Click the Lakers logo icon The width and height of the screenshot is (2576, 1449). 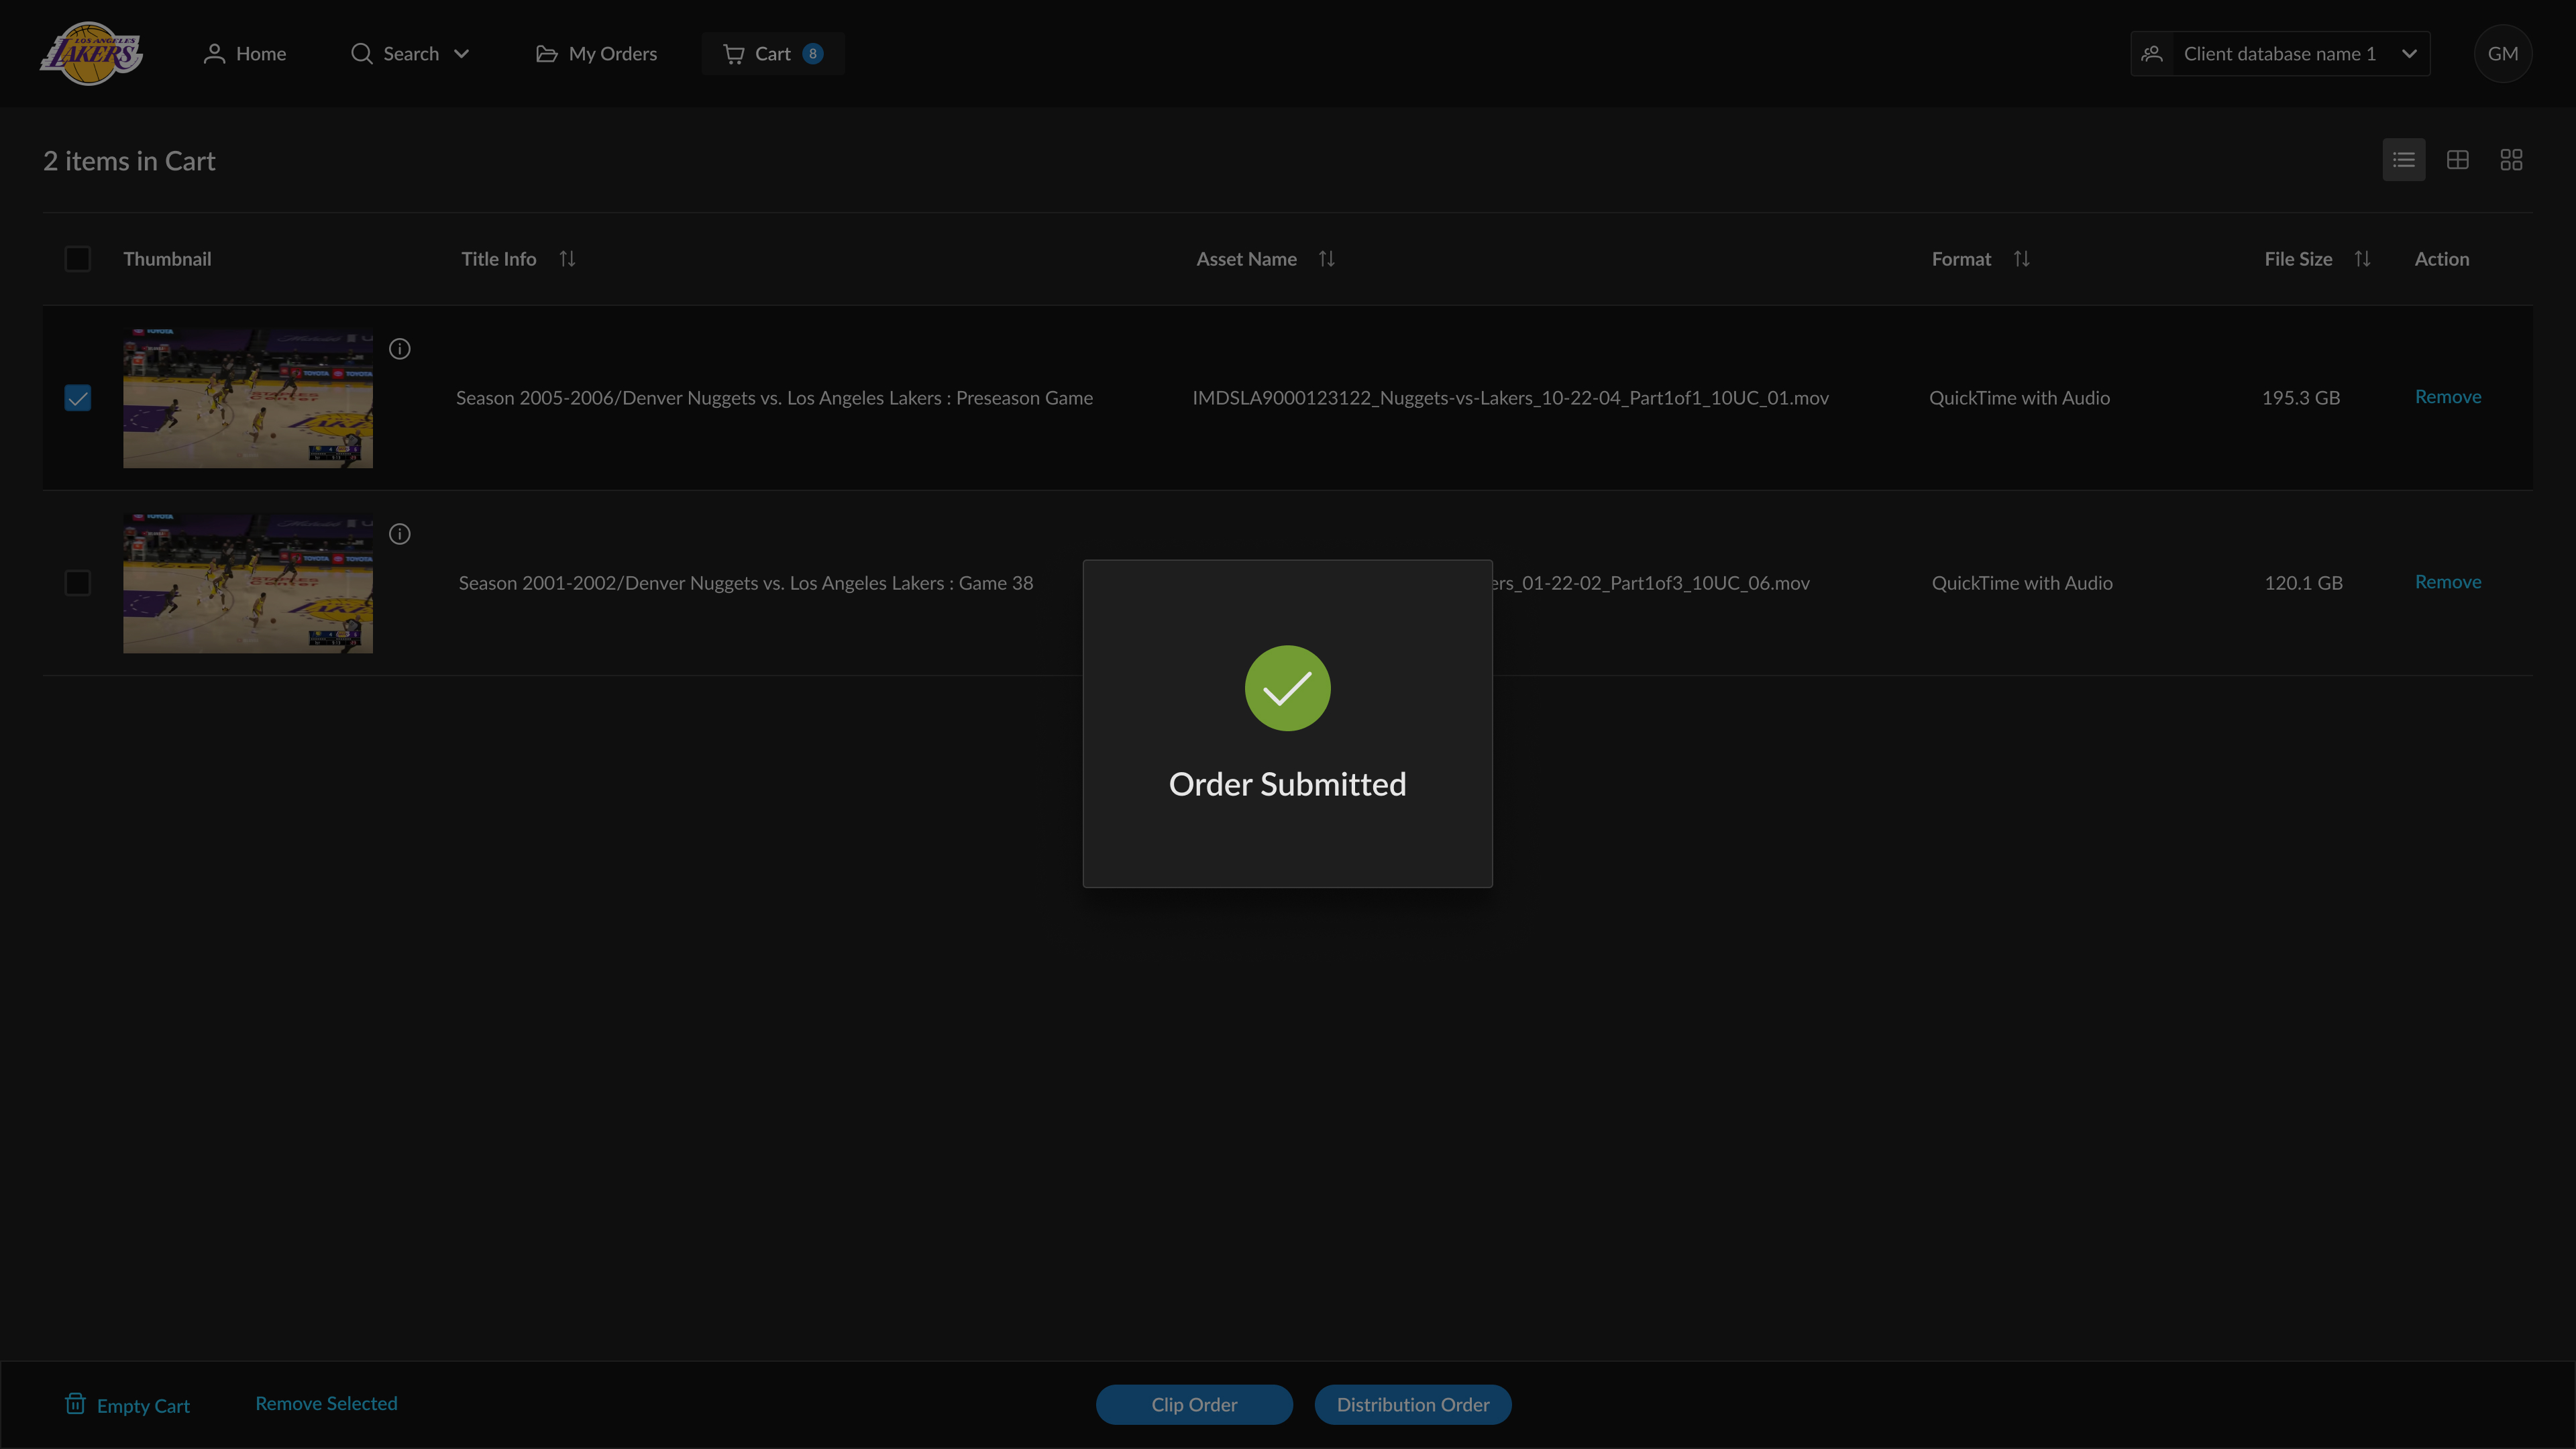(x=91, y=54)
